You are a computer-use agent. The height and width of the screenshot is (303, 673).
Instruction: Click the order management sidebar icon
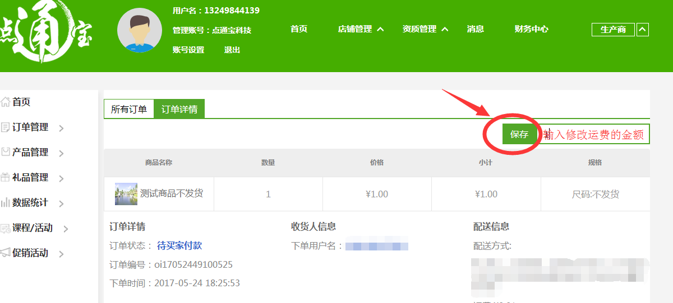(6, 127)
